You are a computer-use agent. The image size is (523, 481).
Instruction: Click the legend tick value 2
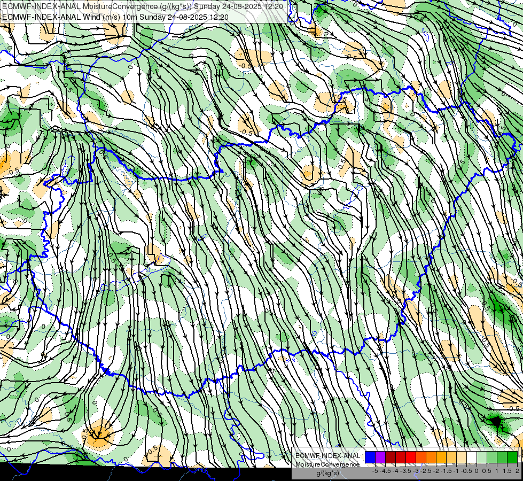pyautogui.click(x=517, y=471)
